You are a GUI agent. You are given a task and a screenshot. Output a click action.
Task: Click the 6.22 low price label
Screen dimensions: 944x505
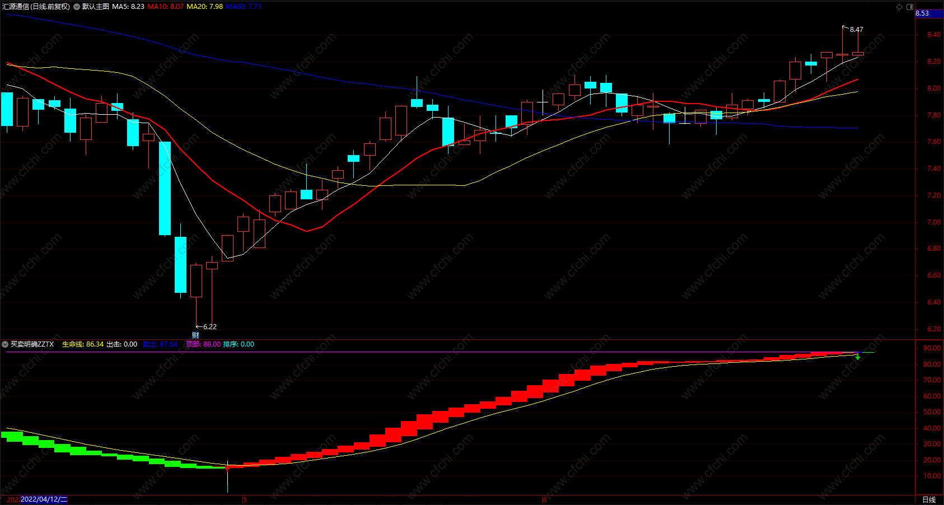(x=209, y=326)
